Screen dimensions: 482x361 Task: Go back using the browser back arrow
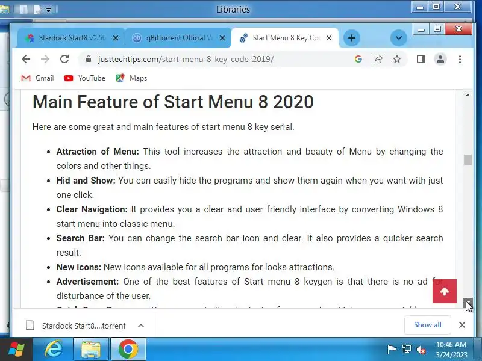coord(26,59)
